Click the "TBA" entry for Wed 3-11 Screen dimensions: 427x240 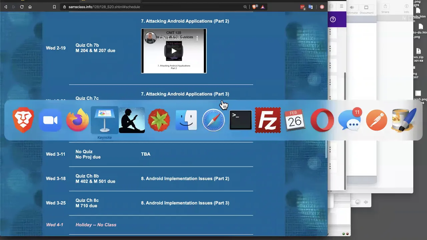point(146,154)
